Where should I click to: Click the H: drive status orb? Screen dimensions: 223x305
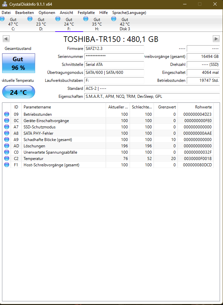click(x=86, y=19)
